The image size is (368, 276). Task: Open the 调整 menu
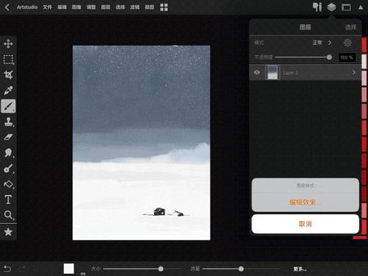91,7
